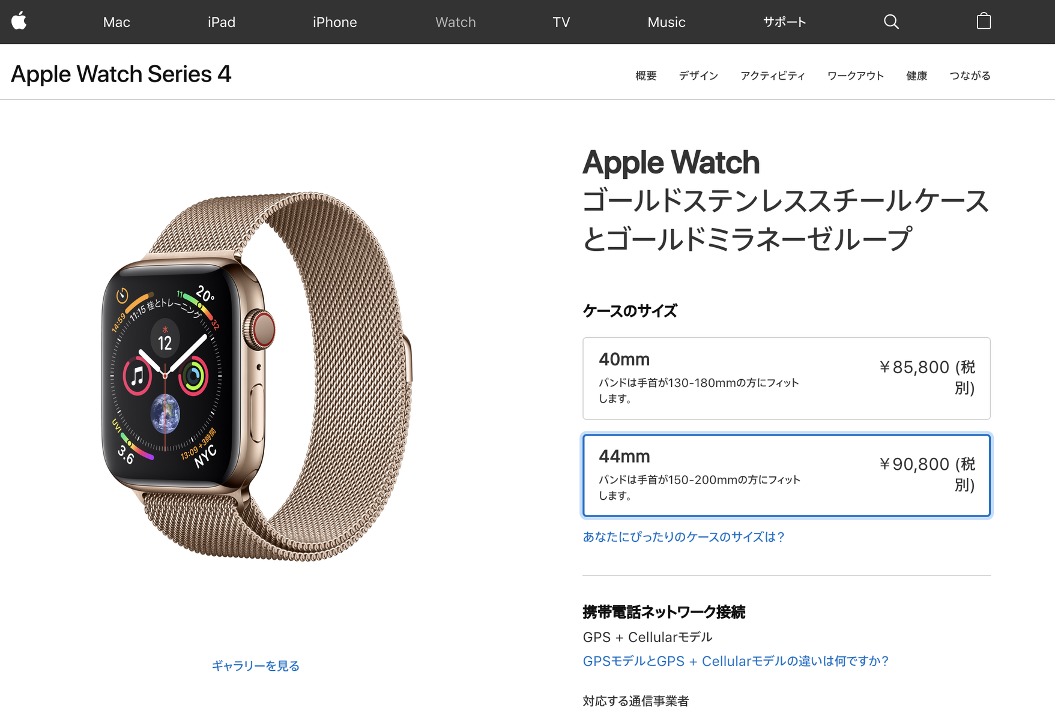This screenshot has width=1055, height=720.
Task: Navigate to the TV section
Action: click(561, 22)
